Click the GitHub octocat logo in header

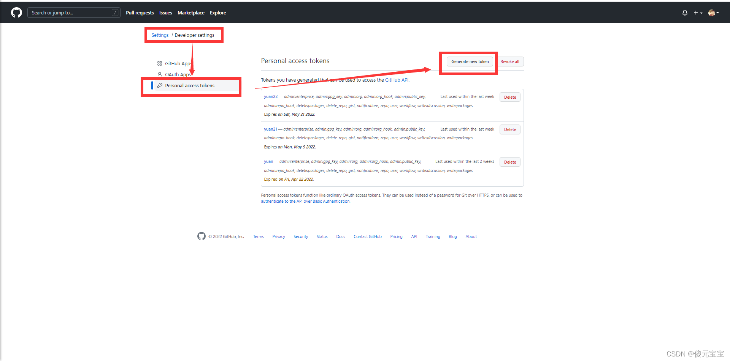(16, 13)
